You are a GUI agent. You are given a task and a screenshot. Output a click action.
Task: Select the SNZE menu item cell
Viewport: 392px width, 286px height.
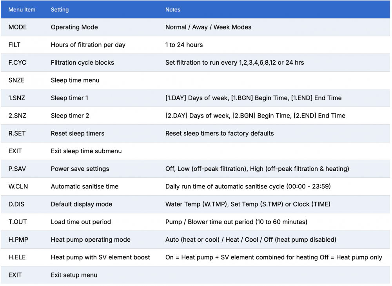point(16,80)
